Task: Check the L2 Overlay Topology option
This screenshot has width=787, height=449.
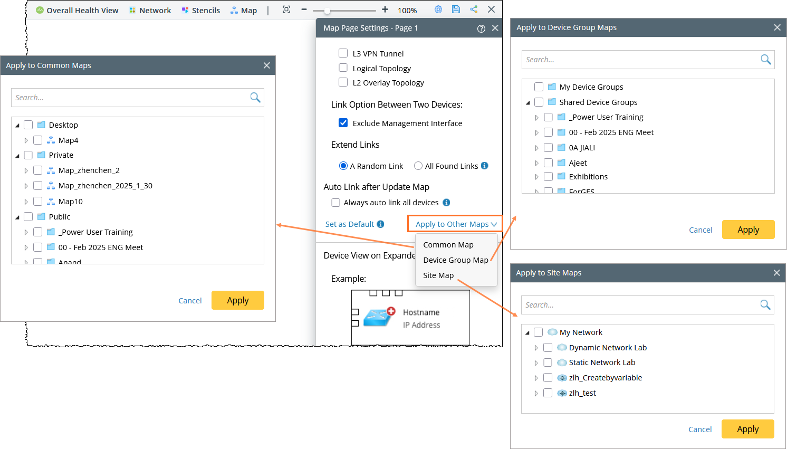Action: click(343, 82)
